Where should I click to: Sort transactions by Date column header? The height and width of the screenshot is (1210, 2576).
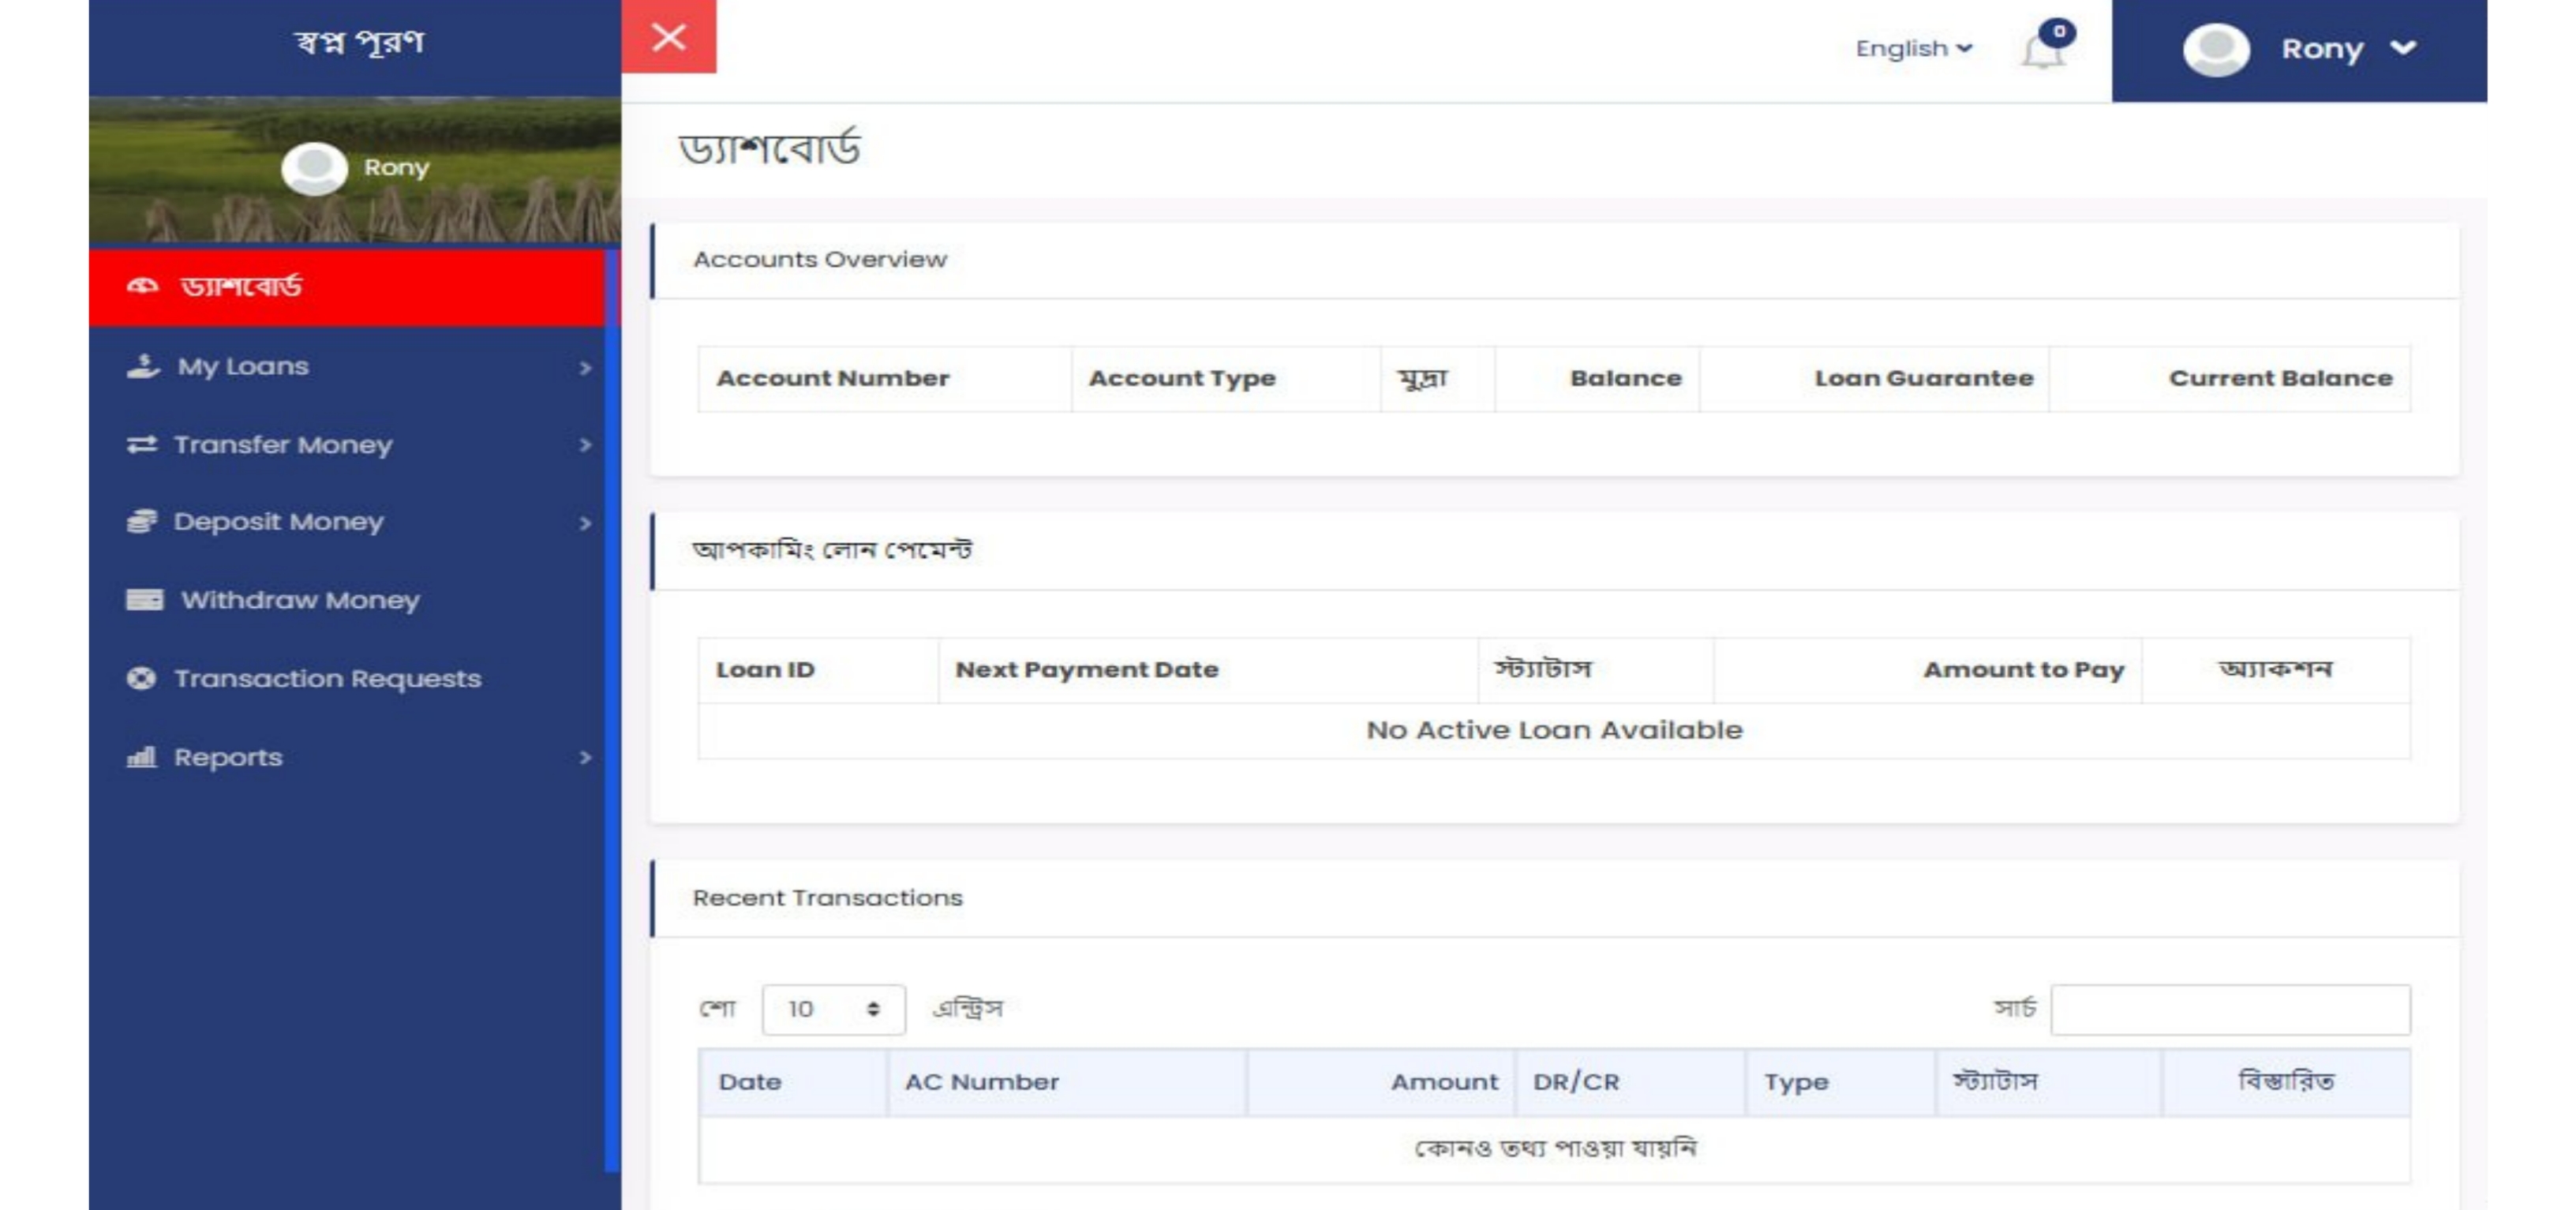click(x=750, y=1082)
